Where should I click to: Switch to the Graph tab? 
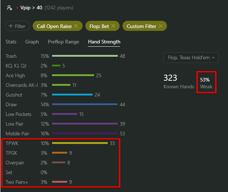[x=32, y=42]
